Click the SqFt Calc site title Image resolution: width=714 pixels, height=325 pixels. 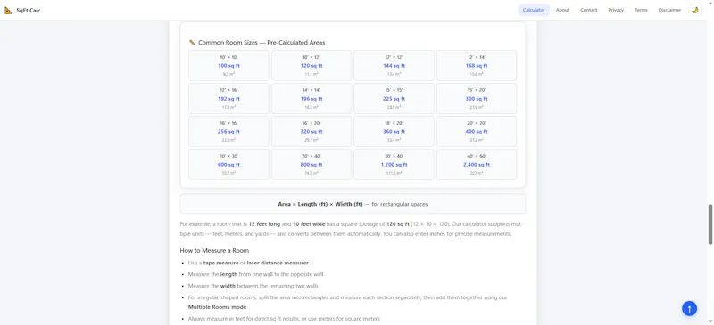click(x=29, y=10)
